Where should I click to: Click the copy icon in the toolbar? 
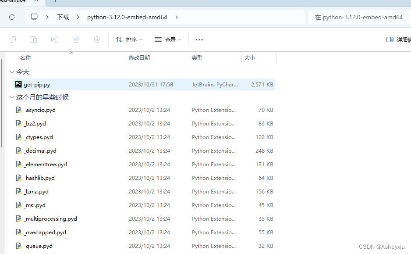13,39
